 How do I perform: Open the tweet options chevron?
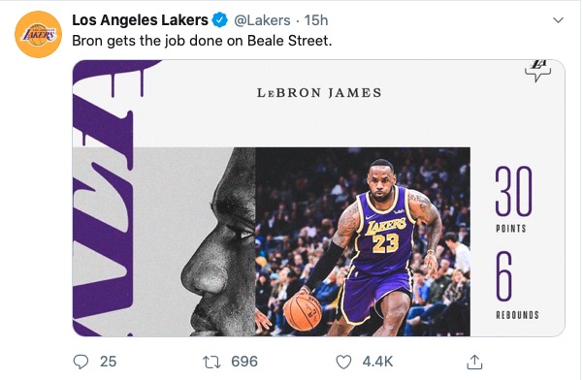pos(558,20)
